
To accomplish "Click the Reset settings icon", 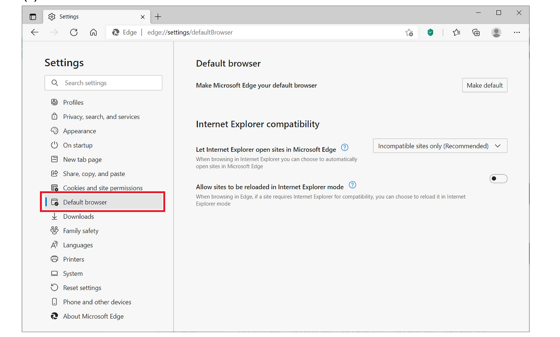I will point(54,288).
